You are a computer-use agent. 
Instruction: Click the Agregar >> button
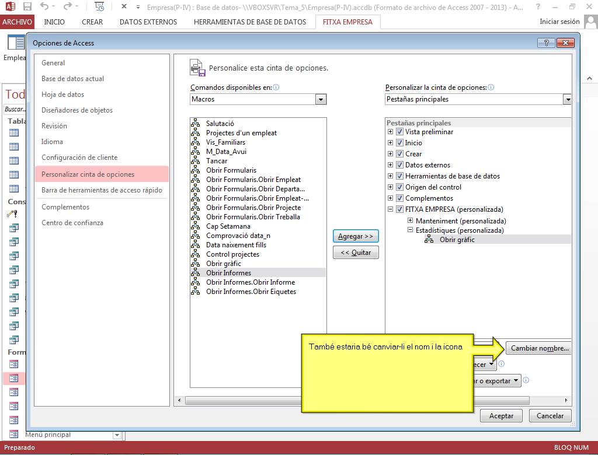356,236
